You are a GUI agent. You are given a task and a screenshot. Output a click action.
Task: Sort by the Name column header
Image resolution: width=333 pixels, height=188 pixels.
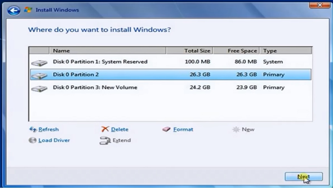[x=107, y=50]
